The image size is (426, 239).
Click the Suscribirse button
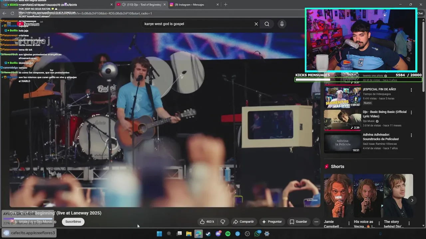[x=73, y=222]
